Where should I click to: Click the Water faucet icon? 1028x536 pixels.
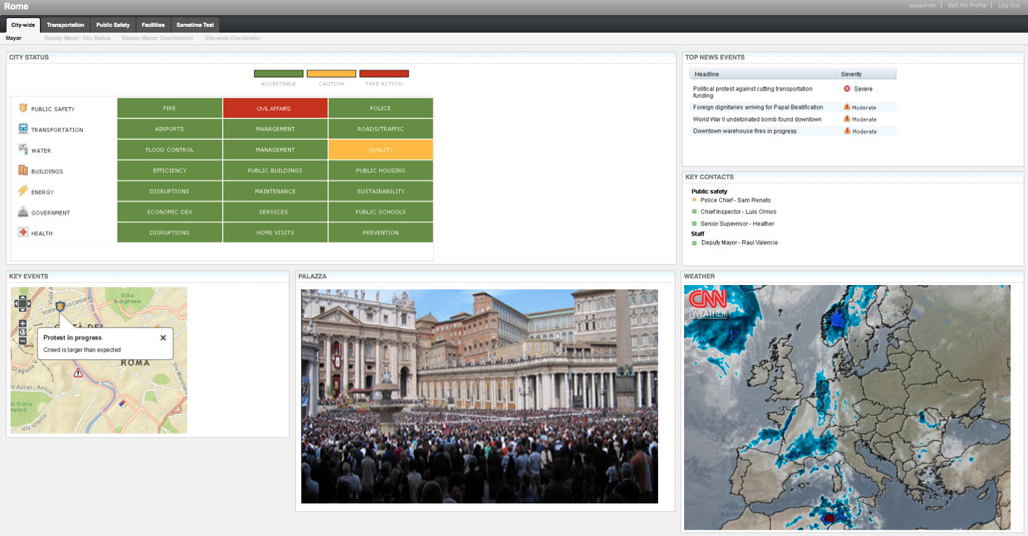click(23, 150)
